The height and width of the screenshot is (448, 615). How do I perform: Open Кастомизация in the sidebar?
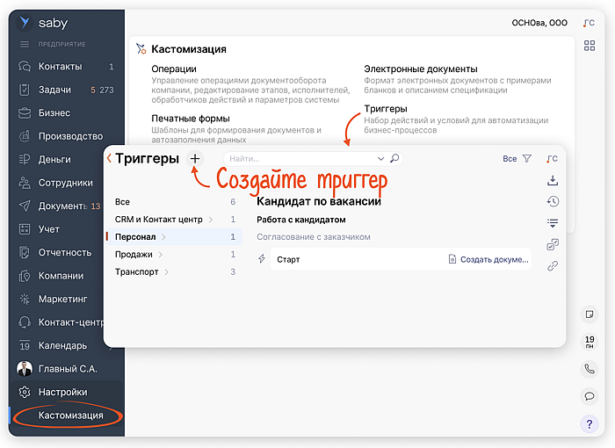point(70,415)
